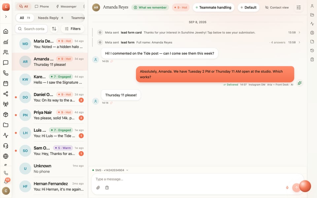
Task: Open notifications bell with 52 badge
Action: click(x=6, y=181)
